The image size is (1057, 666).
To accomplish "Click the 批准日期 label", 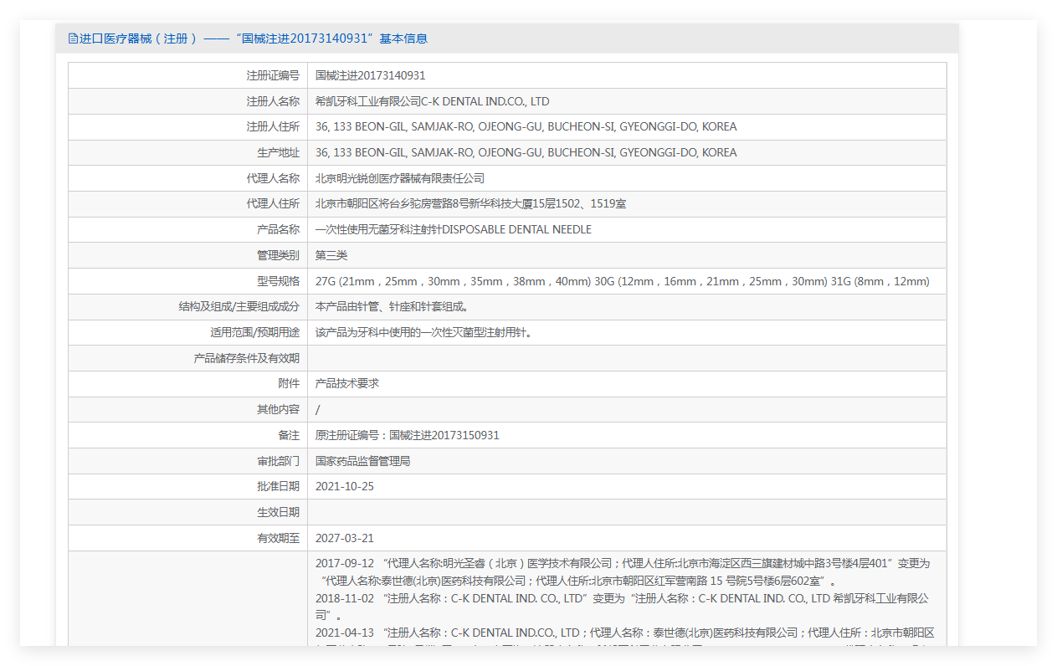I will coord(278,486).
